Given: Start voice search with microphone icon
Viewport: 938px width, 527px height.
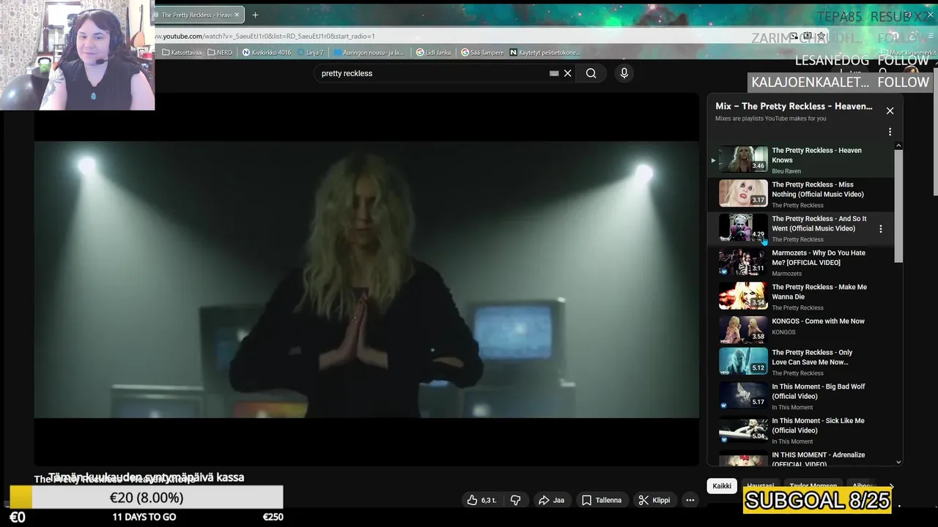Looking at the screenshot, I should click(x=624, y=73).
